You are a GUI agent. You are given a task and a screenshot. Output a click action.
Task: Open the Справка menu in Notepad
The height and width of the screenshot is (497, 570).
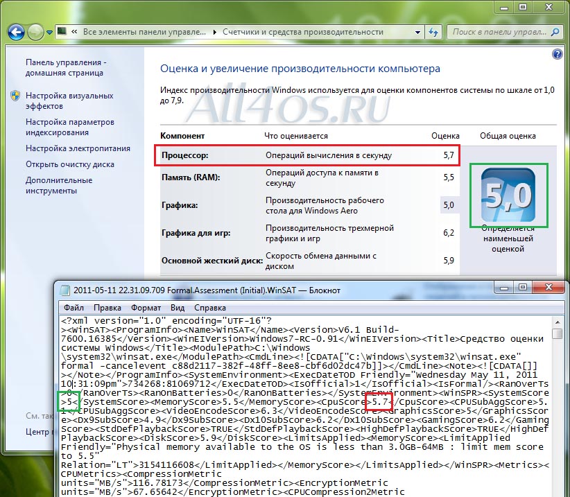point(209,308)
